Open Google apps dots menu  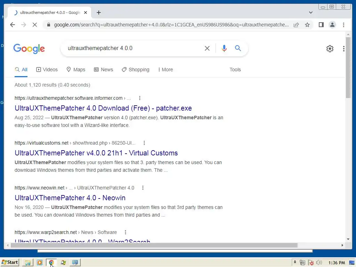pyautogui.click(x=344, y=49)
